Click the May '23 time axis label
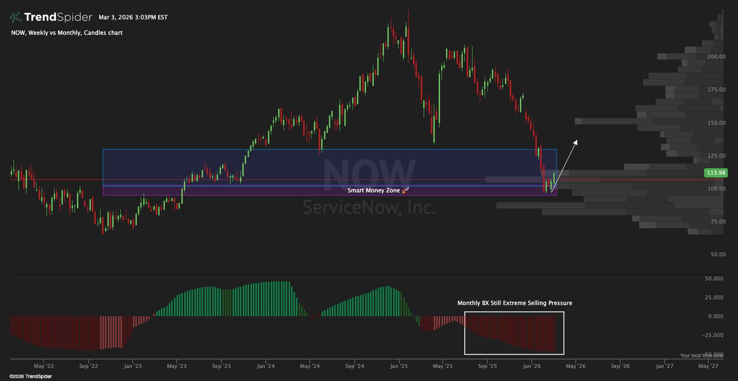Viewport: 738px width, 381px height. tap(177, 366)
